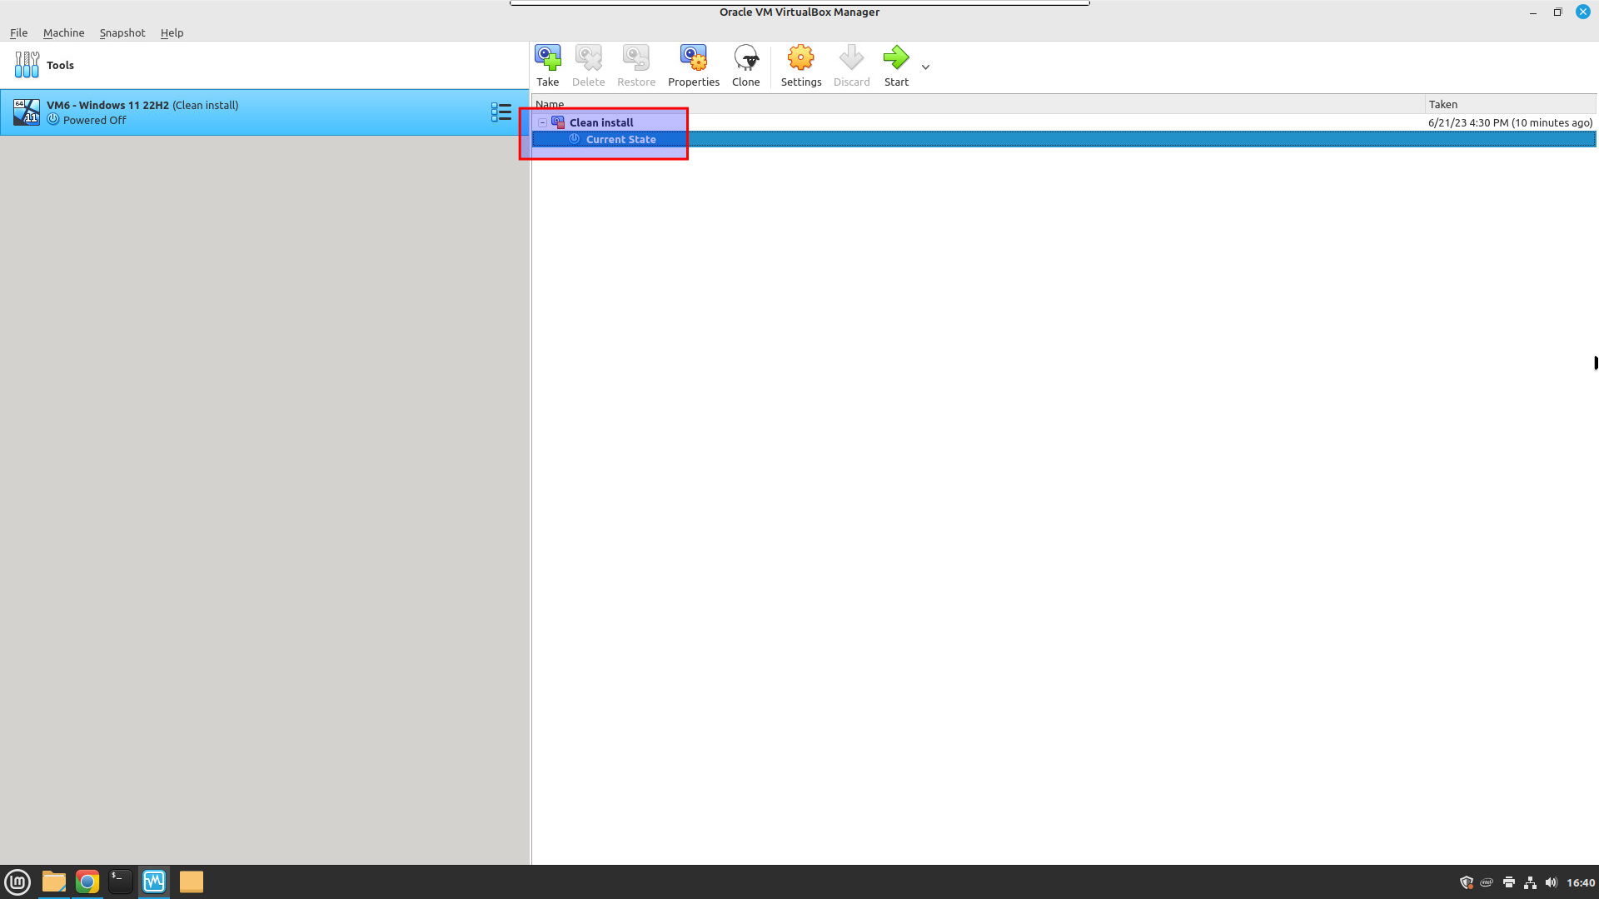
Task: Open the printer tray icon
Action: pos(1508,882)
